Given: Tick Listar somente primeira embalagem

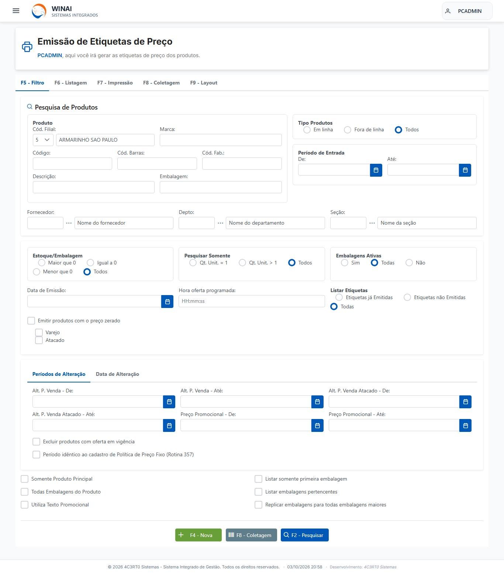Looking at the screenshot, I should [x=258, y=479].
